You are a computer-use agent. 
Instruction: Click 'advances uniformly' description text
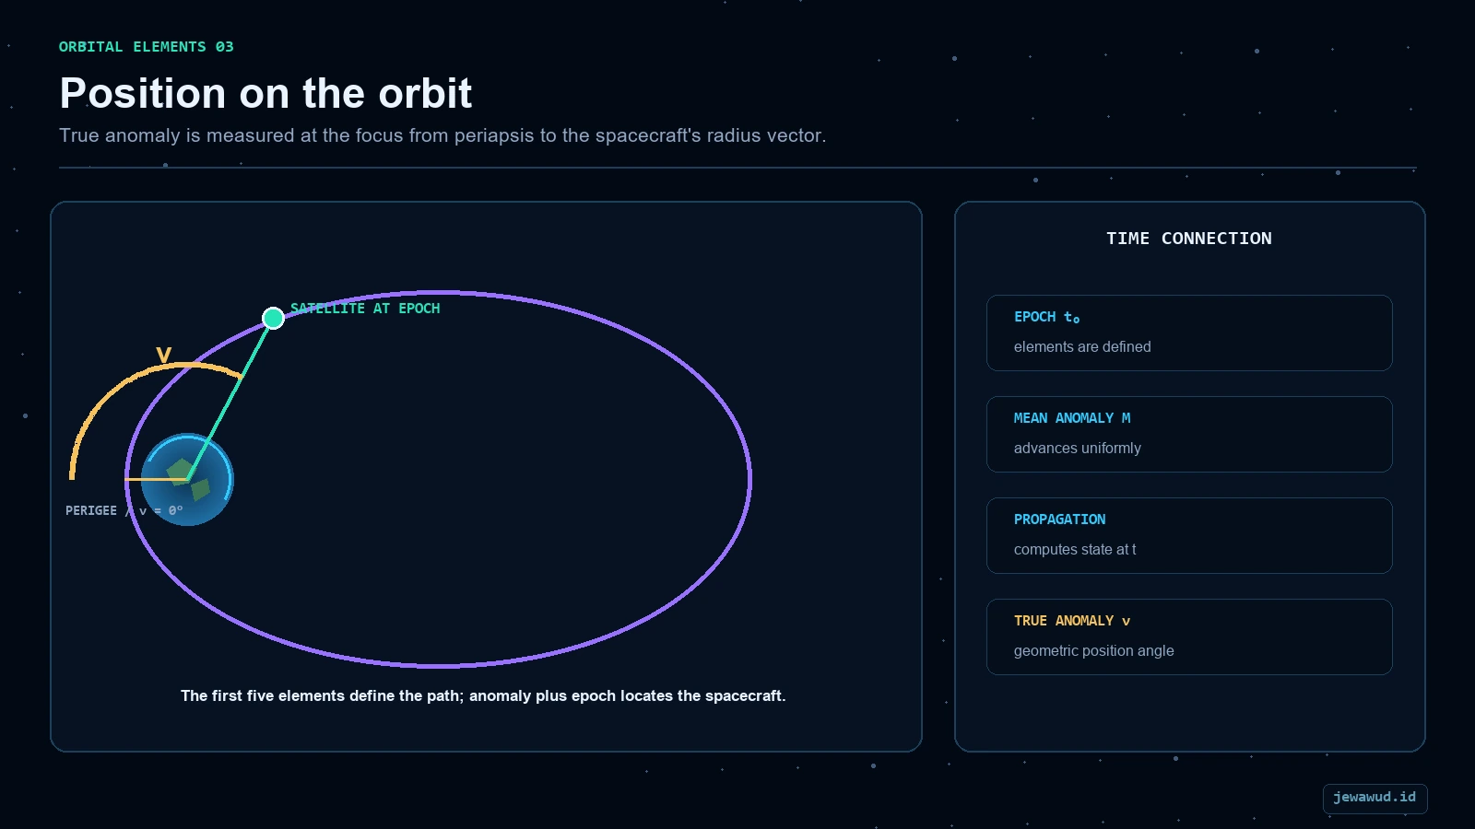[1077, 448]
